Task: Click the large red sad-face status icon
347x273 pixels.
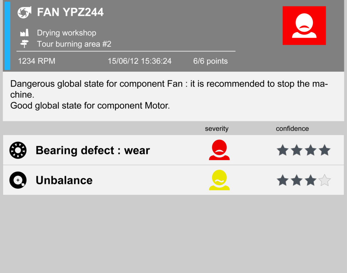Action: pyautogui.click(x=304, y=25)
